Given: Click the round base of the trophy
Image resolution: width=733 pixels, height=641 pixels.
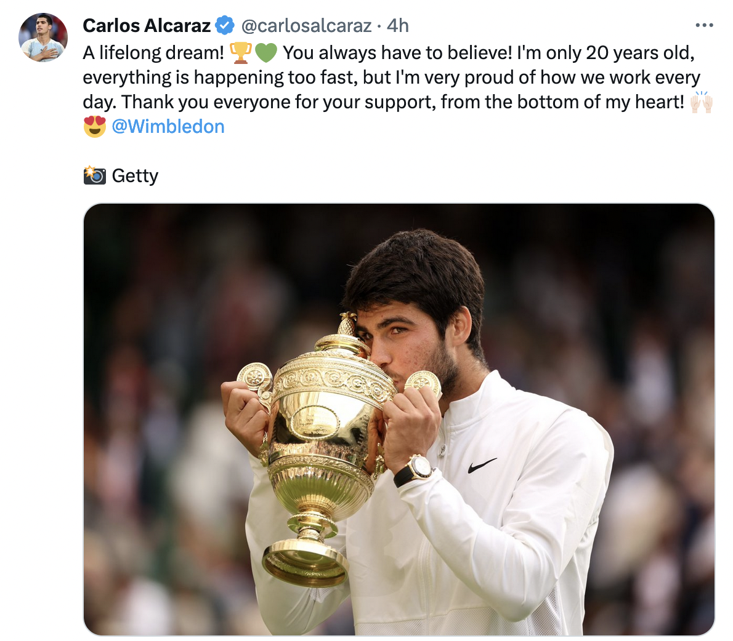Looking at the screenshot, I should (306, 563).
